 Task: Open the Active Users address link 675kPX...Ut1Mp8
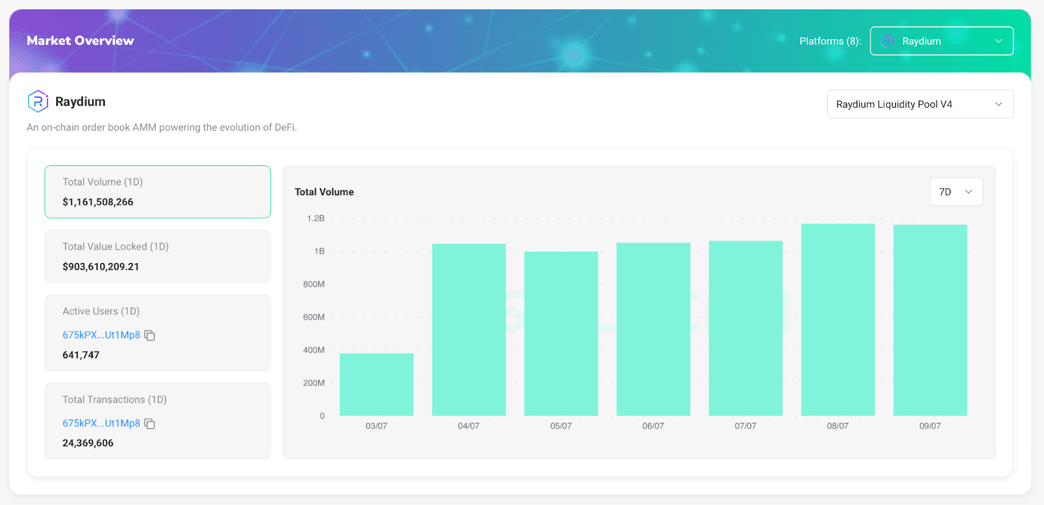(101, 335)
